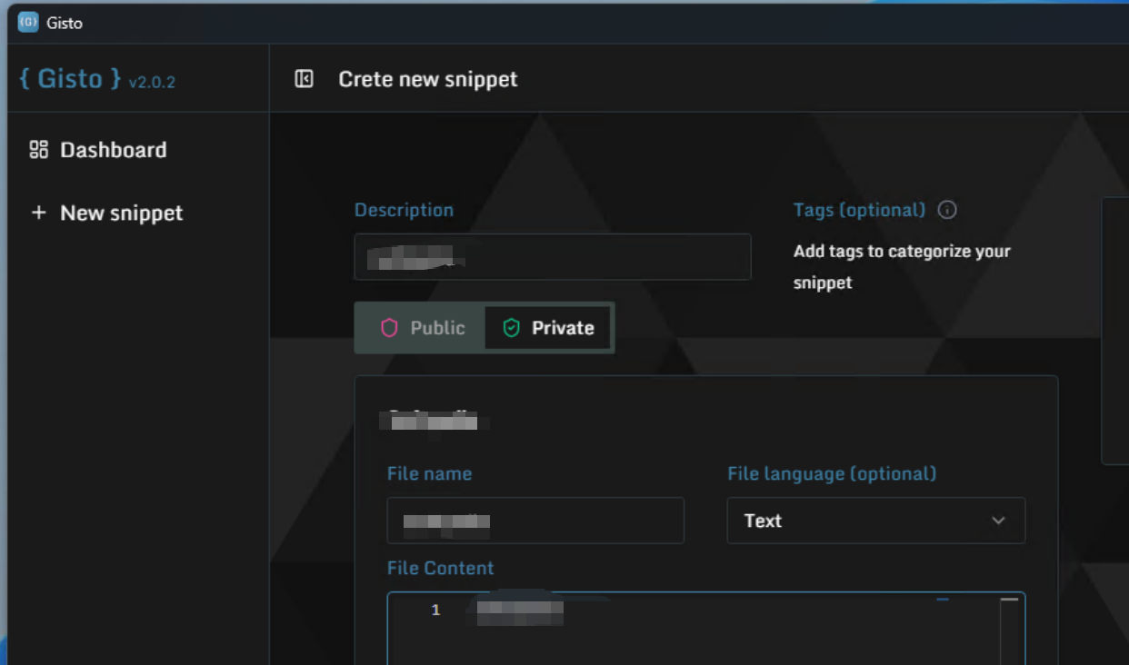
Task: Click the green shield icon beside Private
Action: 510,328
